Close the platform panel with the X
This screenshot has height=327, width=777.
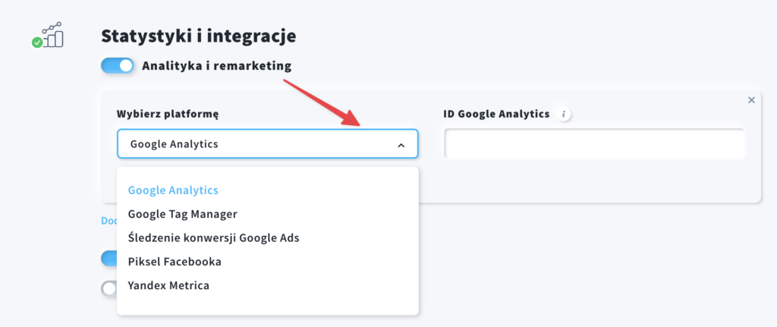tap(751, 100)
